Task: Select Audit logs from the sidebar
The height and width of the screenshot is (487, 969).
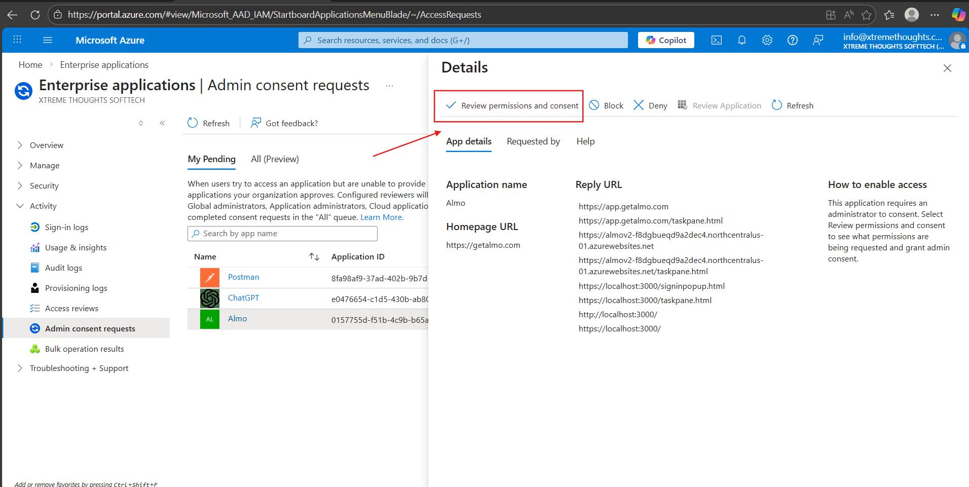Action: pyautogui.click(x=63, y=268)
